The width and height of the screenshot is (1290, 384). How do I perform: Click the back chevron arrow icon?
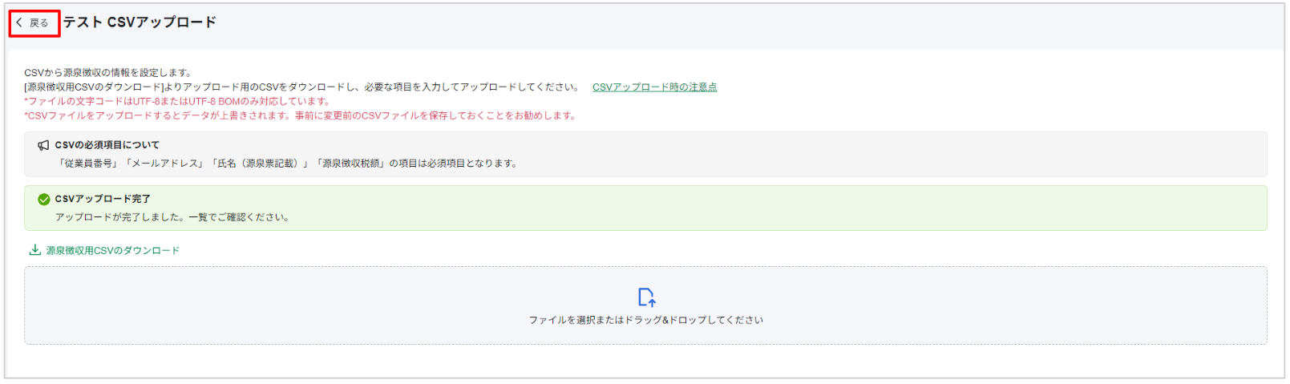pyautogui.click(x=19, y=22)
